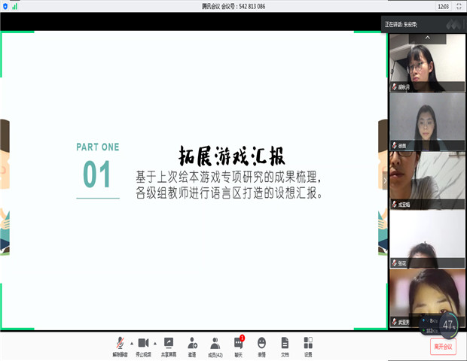Show members list (成员 42)
This screenshot has width=467, height=361.
[215, 347]
